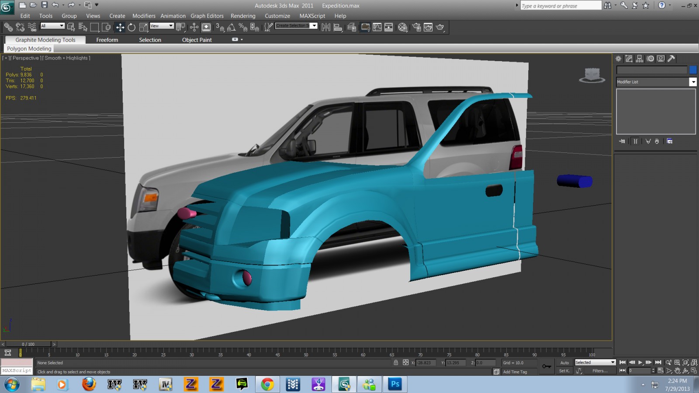Open the Rendering menu
This screenshot has width=699, height=393.
pos(243,16)
